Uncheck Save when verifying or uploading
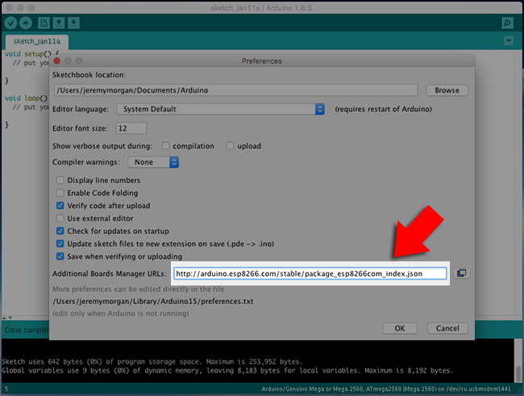 pos(60,256)
